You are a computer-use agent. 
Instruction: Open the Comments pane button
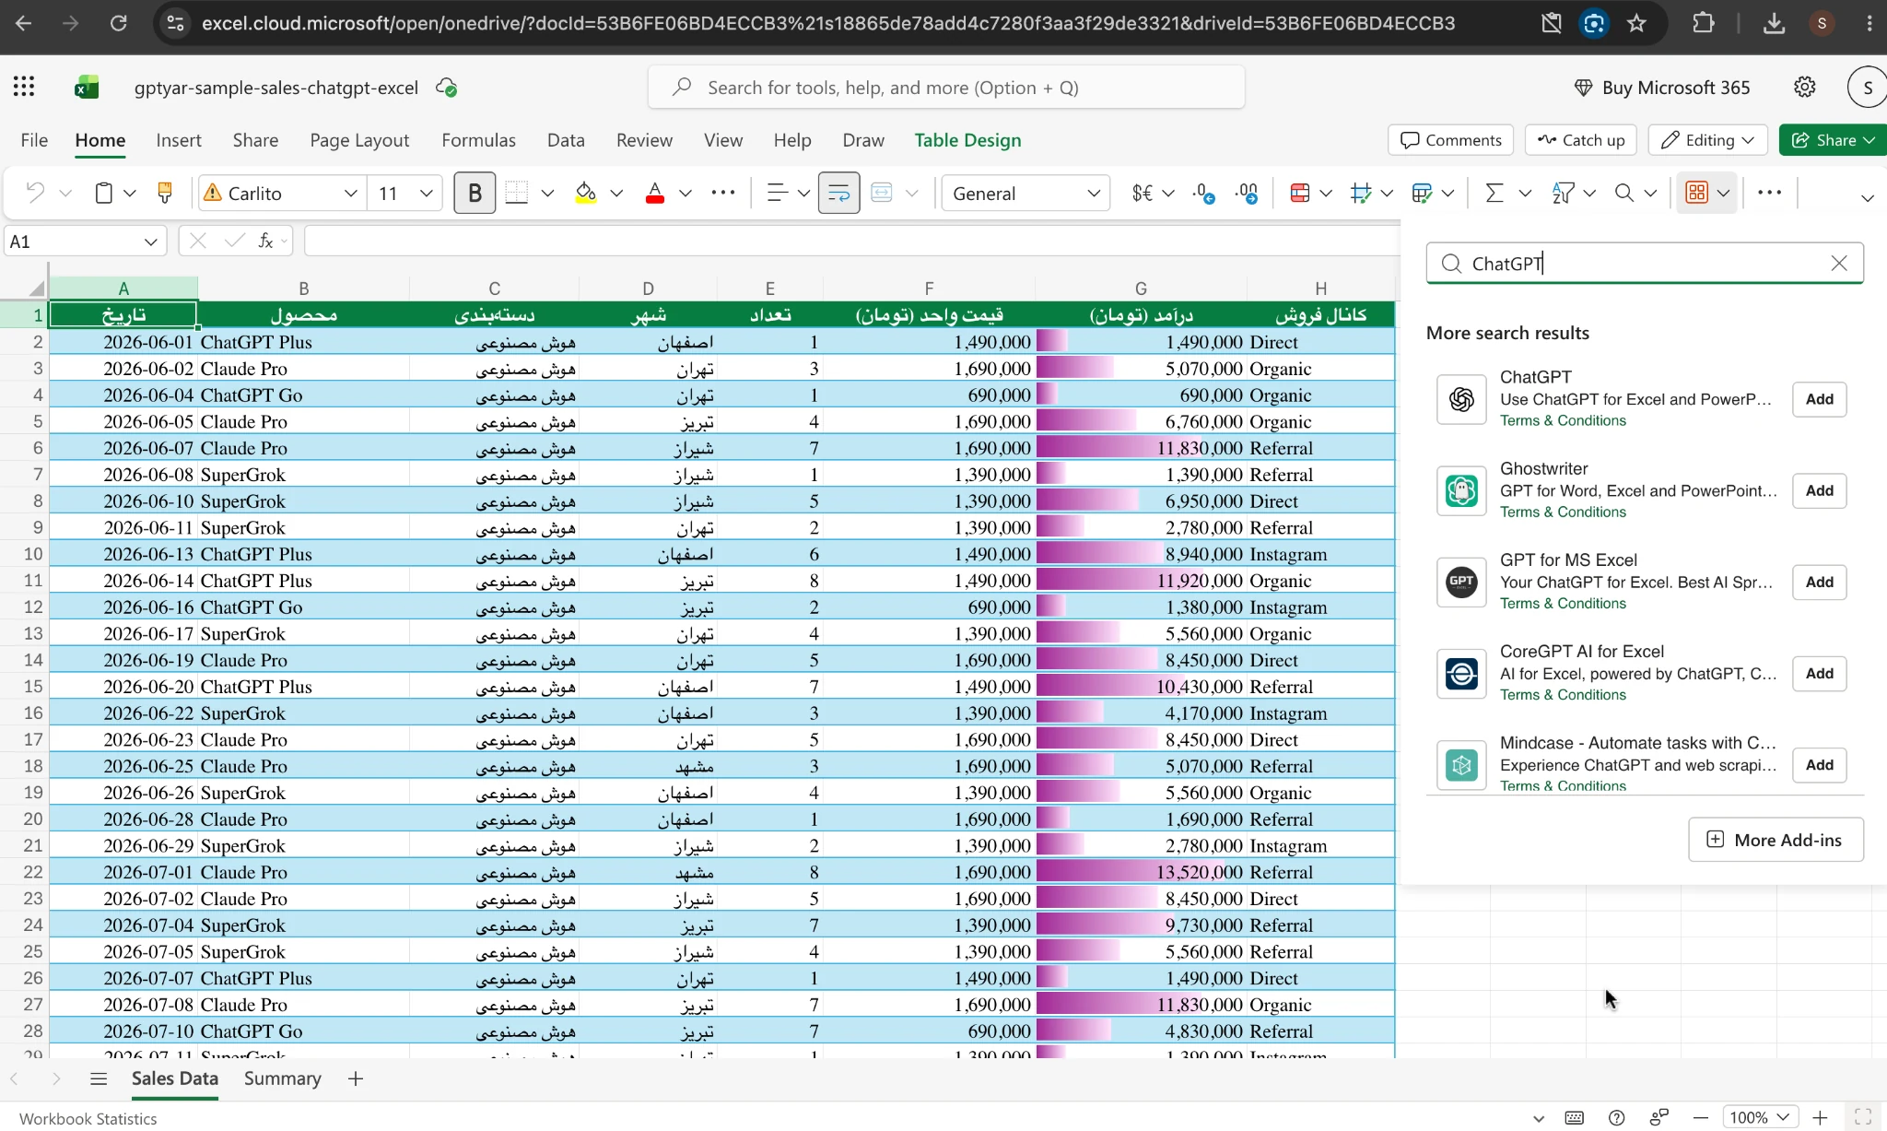click(1450, 140)
